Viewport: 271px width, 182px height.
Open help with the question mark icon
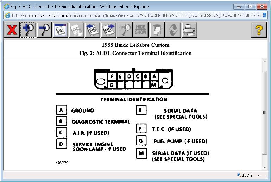pyautogui.click(x=259, y=30)
